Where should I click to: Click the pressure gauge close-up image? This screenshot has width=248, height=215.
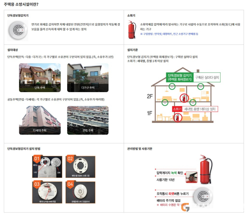coord(191,177)
